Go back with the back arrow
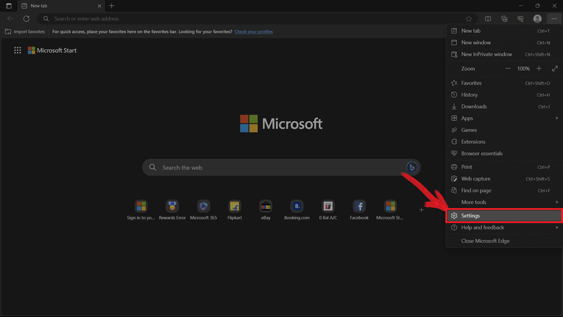The width and height of the screenshot is (563, 317). (10, 18)
